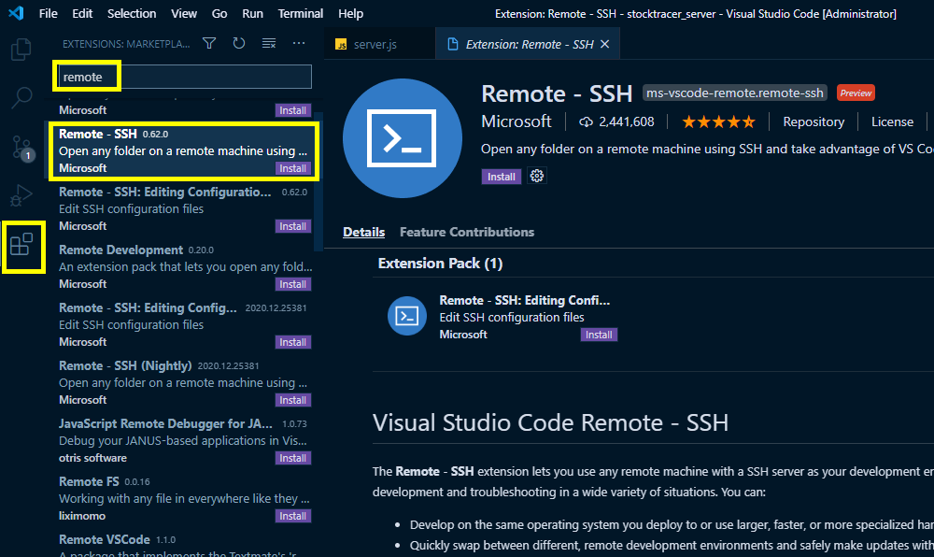This screenshot has height=557, width=934.
Task: Click the ms-vscode-remote.remote-ssh identifier
Action: click(734, 93)
